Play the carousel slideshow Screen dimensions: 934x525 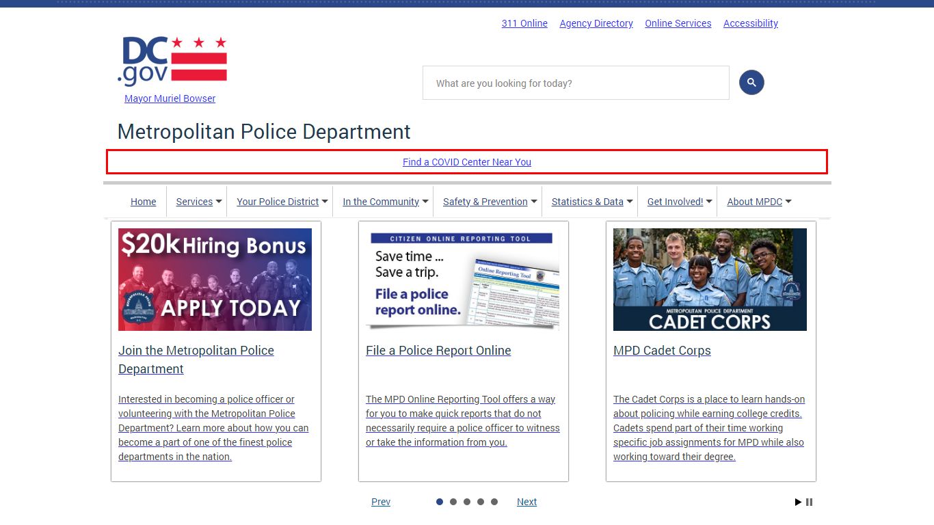pos(798,502)
